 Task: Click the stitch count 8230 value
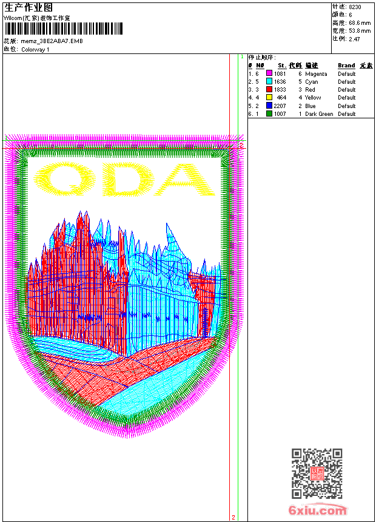355,7
